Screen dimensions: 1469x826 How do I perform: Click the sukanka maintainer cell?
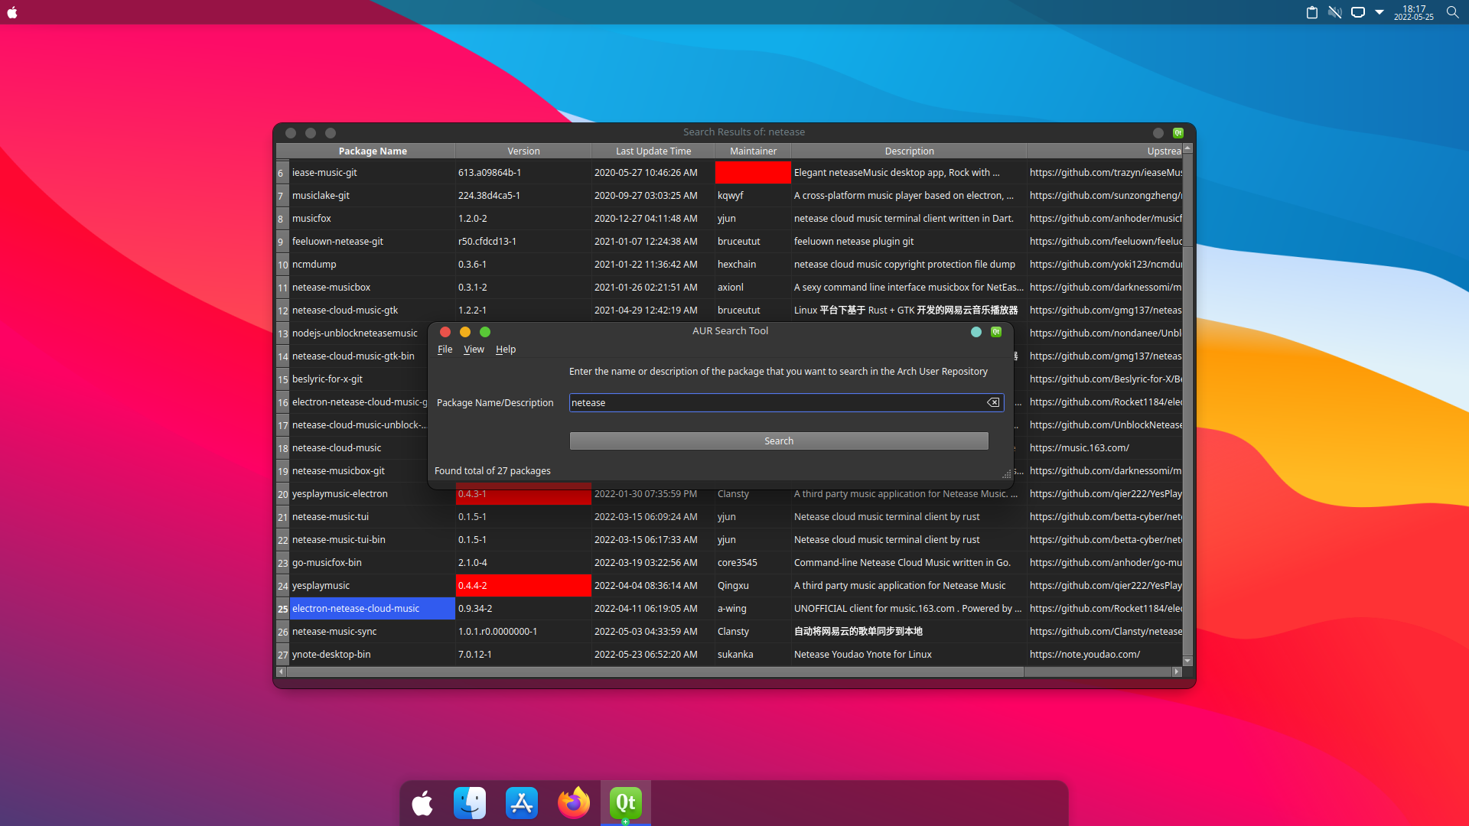(x=753, y=655)
